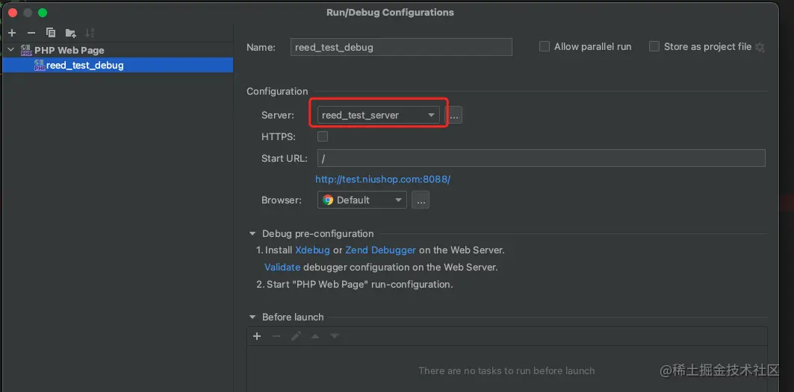Enable the Allow parallel run checkbox
Viewport: 794px width, 392px height.
pyautogui.click(x=545, y=46)
